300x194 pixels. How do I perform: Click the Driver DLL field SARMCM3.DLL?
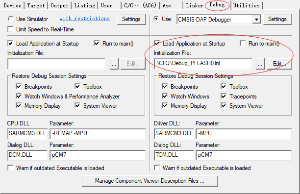pyautogui.click(x=174, y=133)
